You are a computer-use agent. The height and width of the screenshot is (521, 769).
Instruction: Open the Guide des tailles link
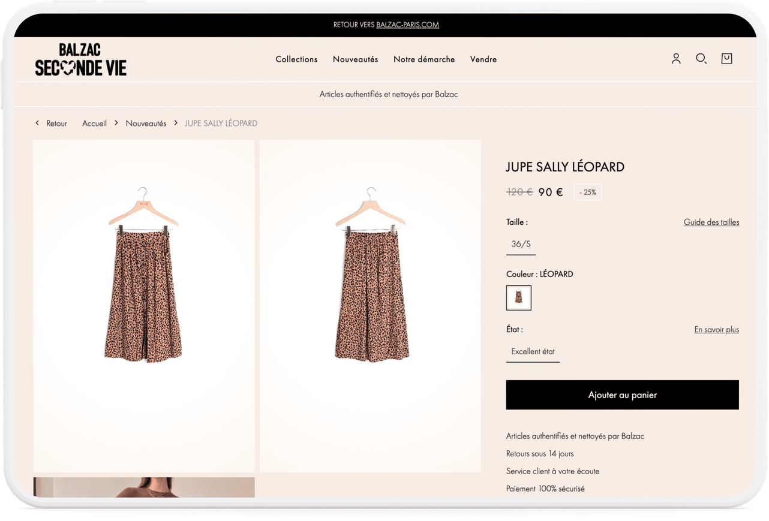pos(711,222)
